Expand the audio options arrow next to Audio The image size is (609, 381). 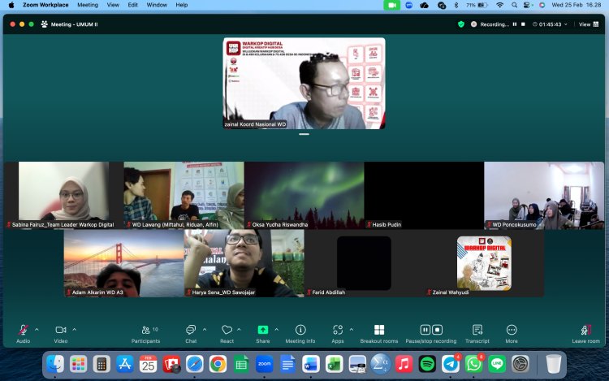pos(37,329)
